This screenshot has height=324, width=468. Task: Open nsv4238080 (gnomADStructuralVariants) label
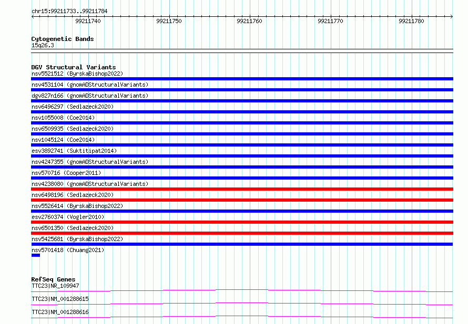click(90, 184)
